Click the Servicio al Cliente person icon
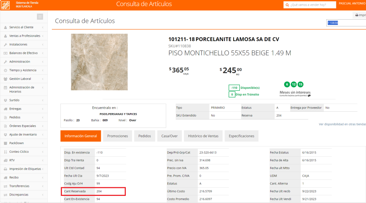Image resolution: width=366 pixels, height=203 pixels. pyautogui.click(x=5, y=27)
